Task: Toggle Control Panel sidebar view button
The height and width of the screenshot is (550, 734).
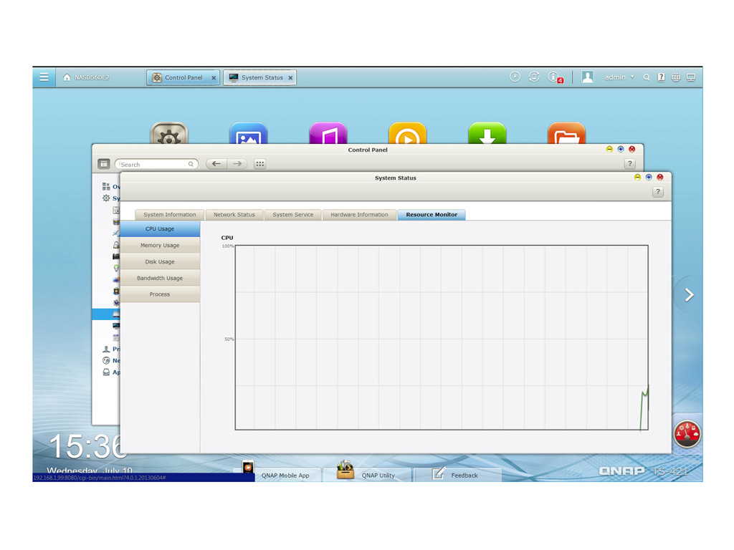Action: click(103, 164)
